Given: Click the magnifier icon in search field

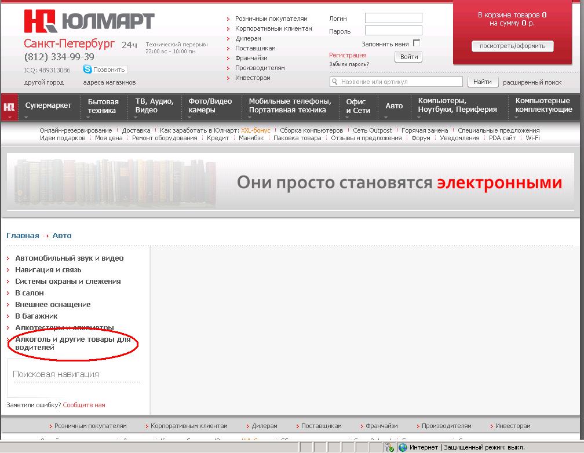Looking at the screenshot, I should coord(335,82).
